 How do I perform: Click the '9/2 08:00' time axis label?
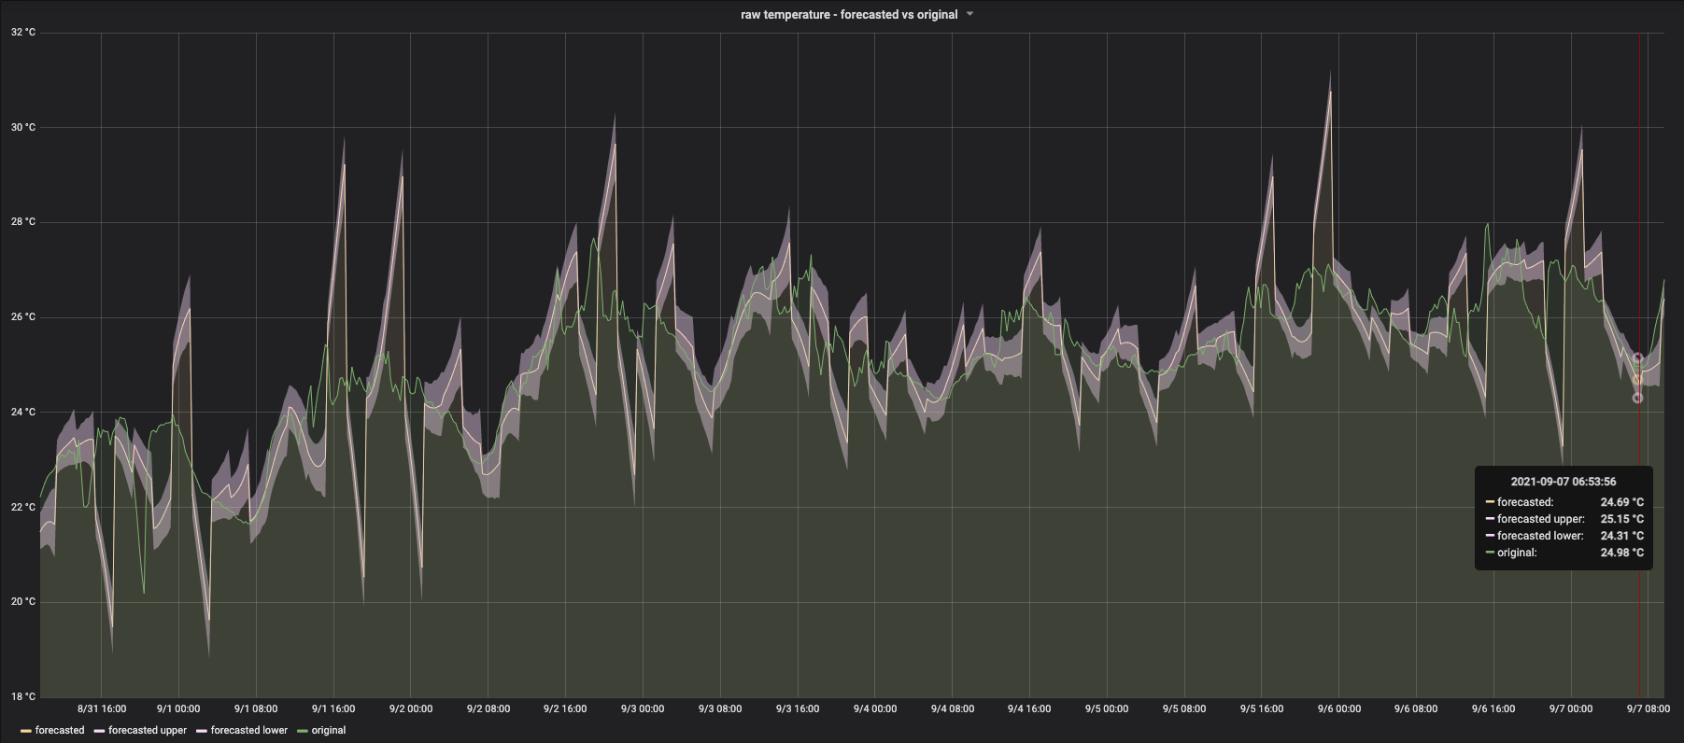tap(488, 709)
